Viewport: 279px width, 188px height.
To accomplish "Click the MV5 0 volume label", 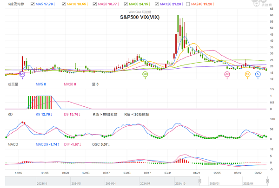I will pyautogui.click(x=41, y=84).
